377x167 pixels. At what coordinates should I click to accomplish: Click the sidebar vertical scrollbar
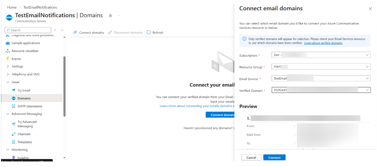pos(64,86)
